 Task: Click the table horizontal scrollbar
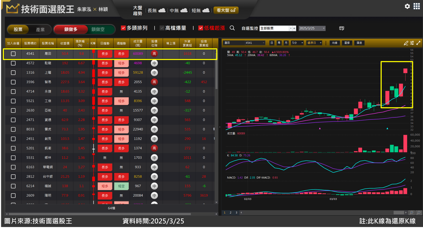pos(100,214)
